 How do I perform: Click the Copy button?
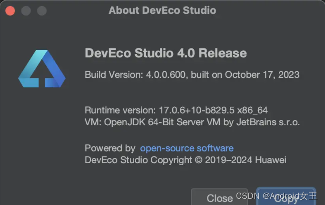point(286,196)
